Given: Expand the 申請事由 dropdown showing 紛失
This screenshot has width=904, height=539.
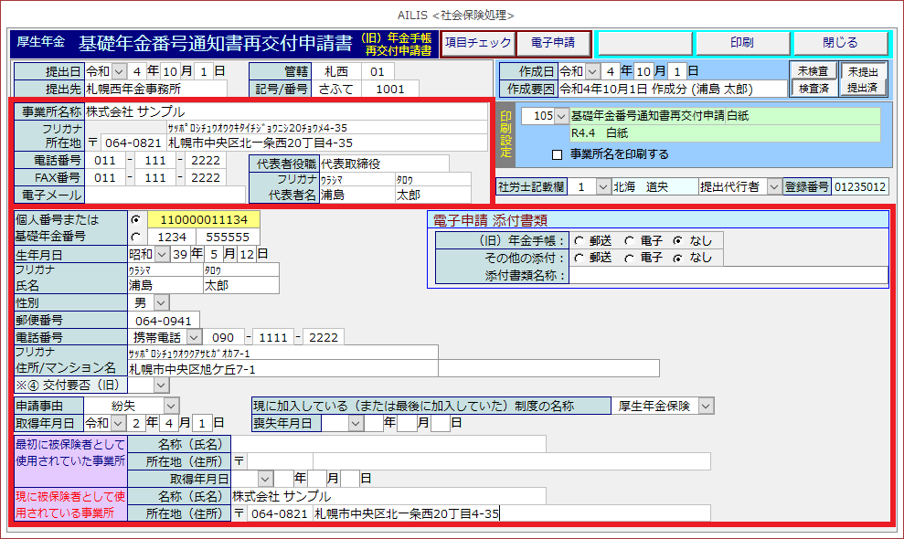Looking at the screenshot, I should coord(171,406).
